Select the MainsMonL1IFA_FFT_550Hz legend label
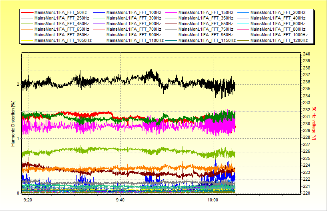This screenshot has width=327, height=211. click(x=206, y=24)
